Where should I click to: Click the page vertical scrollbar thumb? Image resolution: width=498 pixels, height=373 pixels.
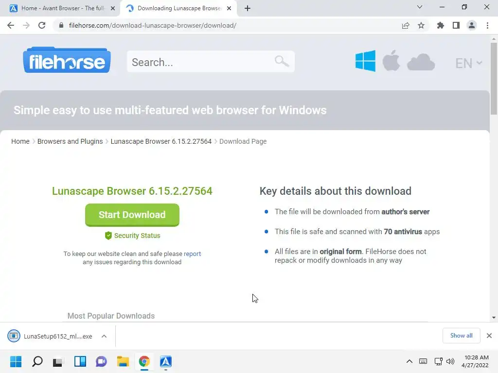point(494,78)
